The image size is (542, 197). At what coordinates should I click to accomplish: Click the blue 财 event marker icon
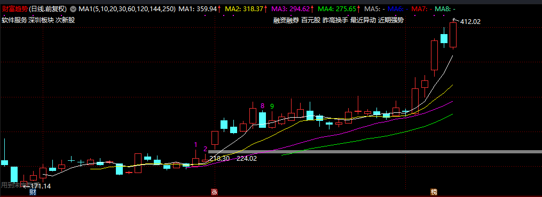click(x=33, y=192)
